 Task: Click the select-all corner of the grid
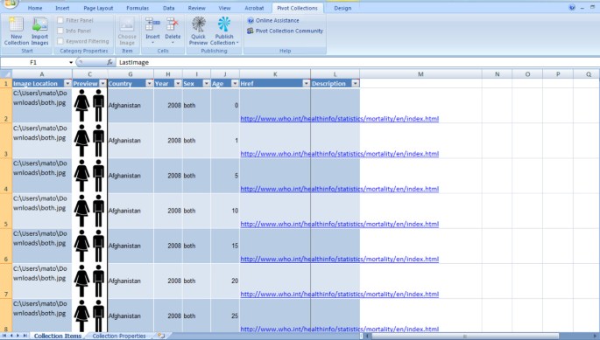6,74
